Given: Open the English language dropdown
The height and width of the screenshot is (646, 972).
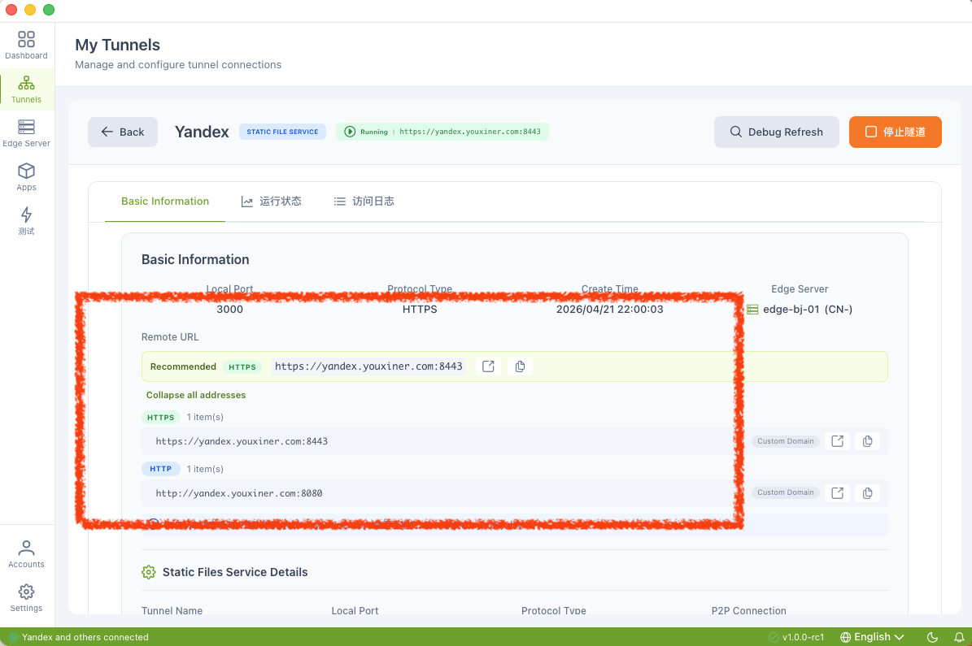Looking at the screenshot, I should point(872,637).
